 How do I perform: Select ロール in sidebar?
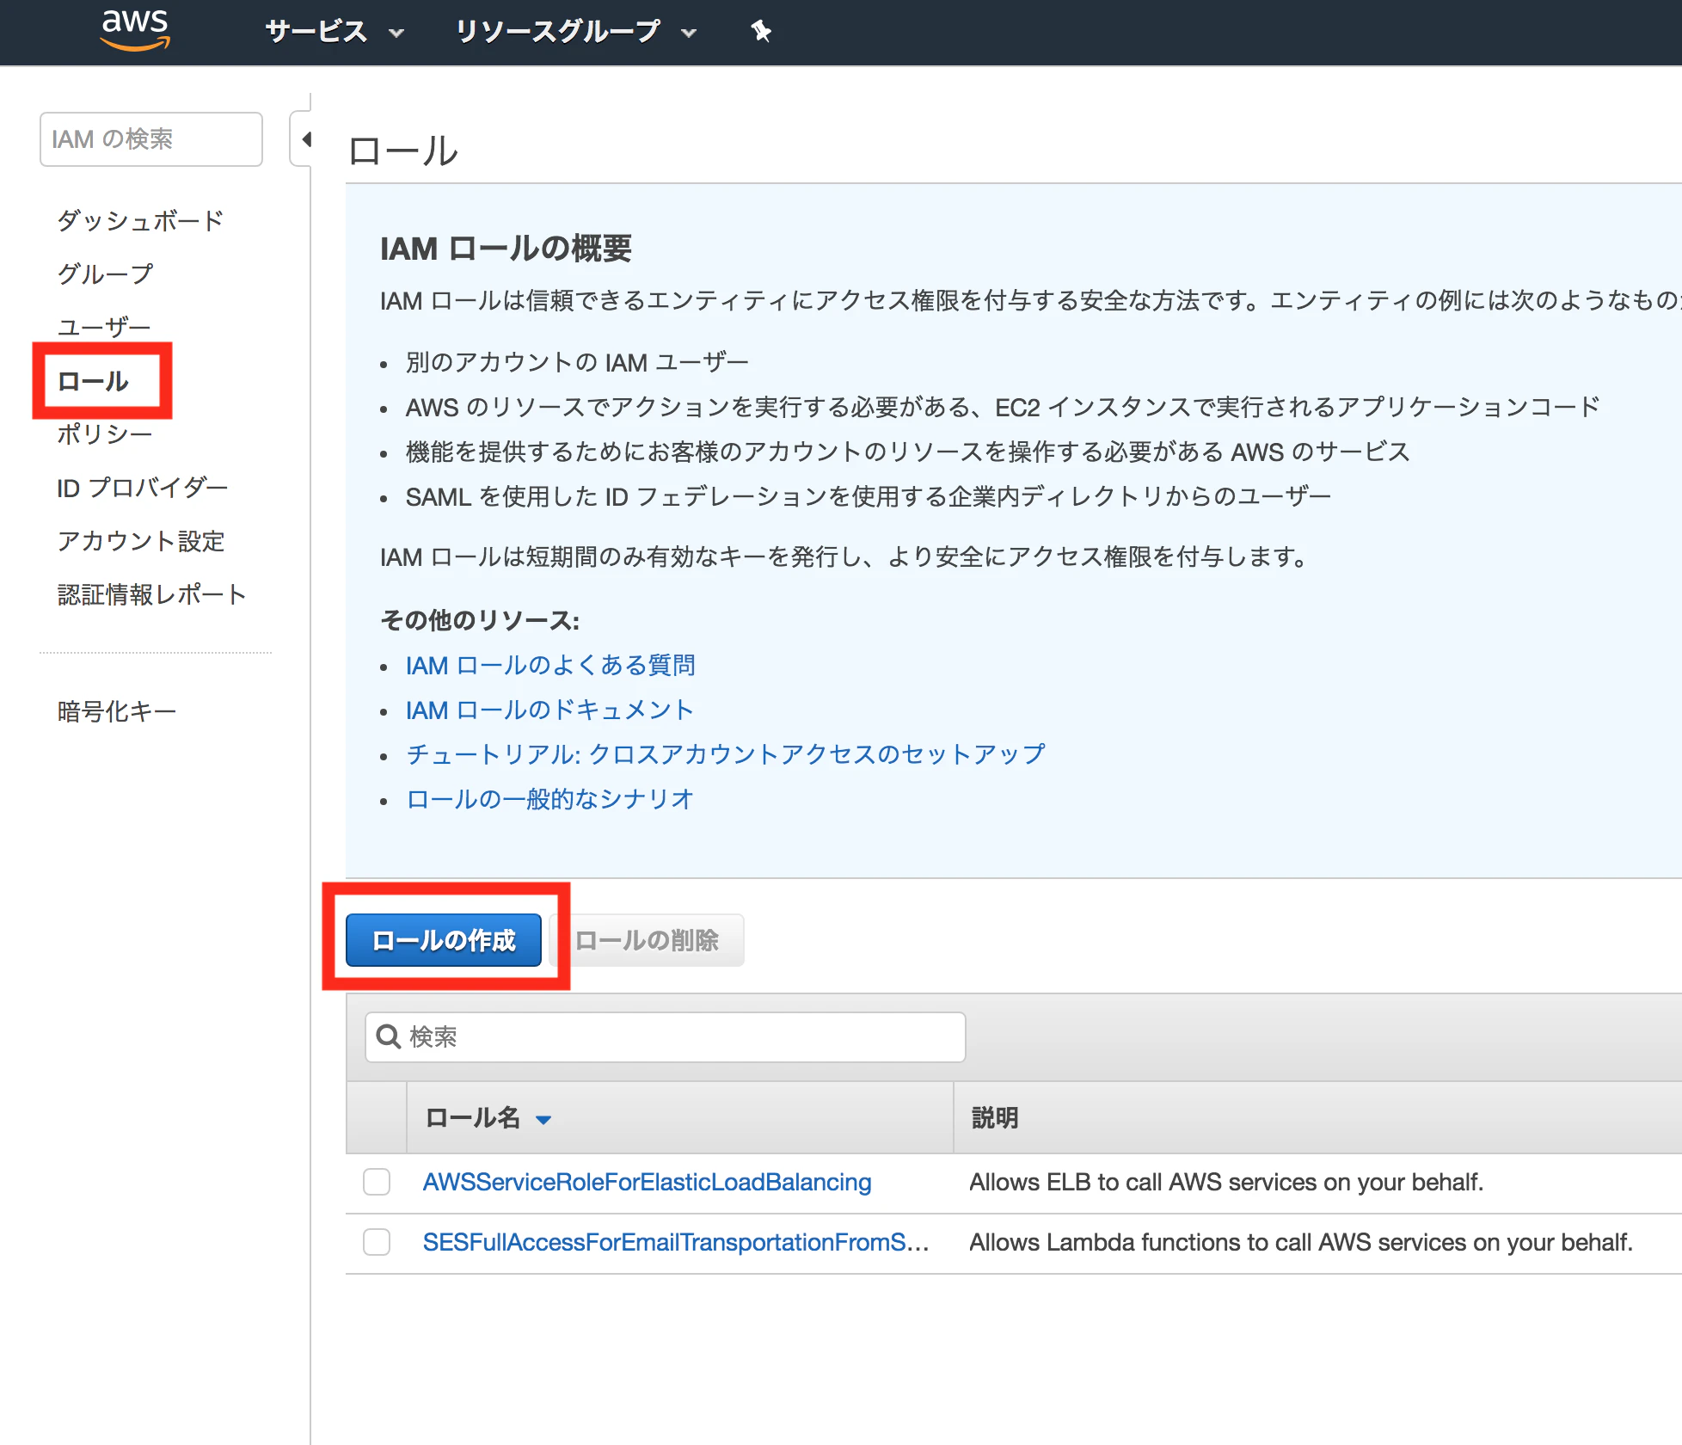click(93, 381)
